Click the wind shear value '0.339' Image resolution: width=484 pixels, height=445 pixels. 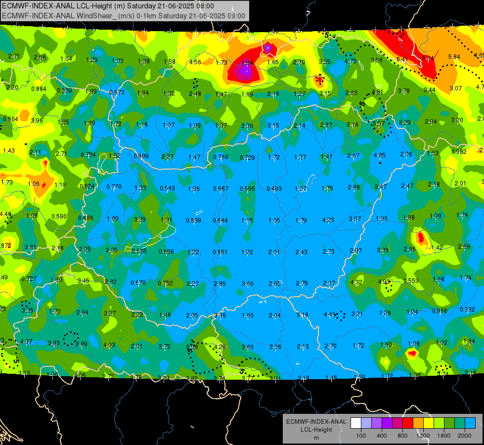click(64, 90)
